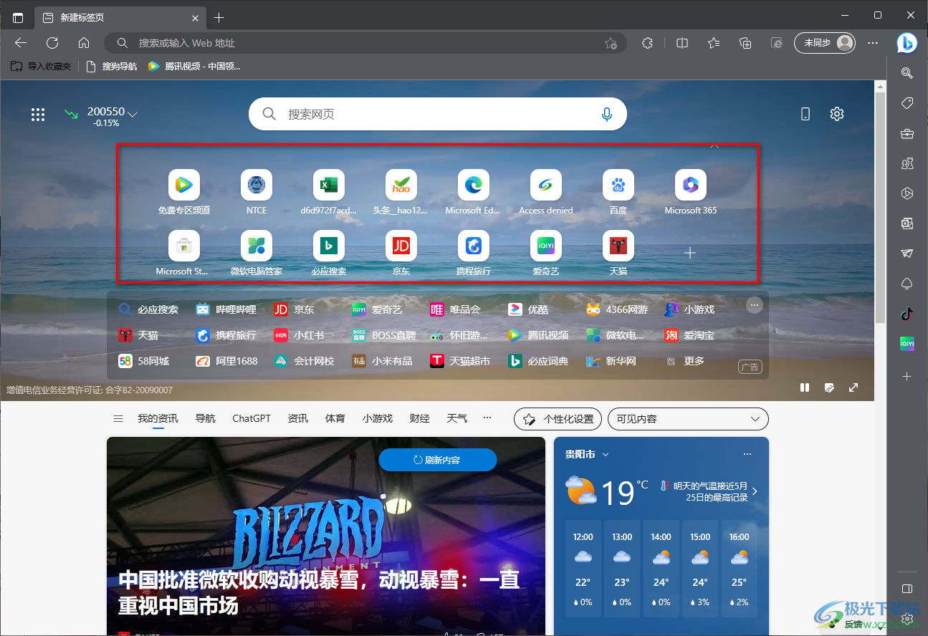Open the feed hamburger menu
928x636 pixels.
[x=118, y=418]
